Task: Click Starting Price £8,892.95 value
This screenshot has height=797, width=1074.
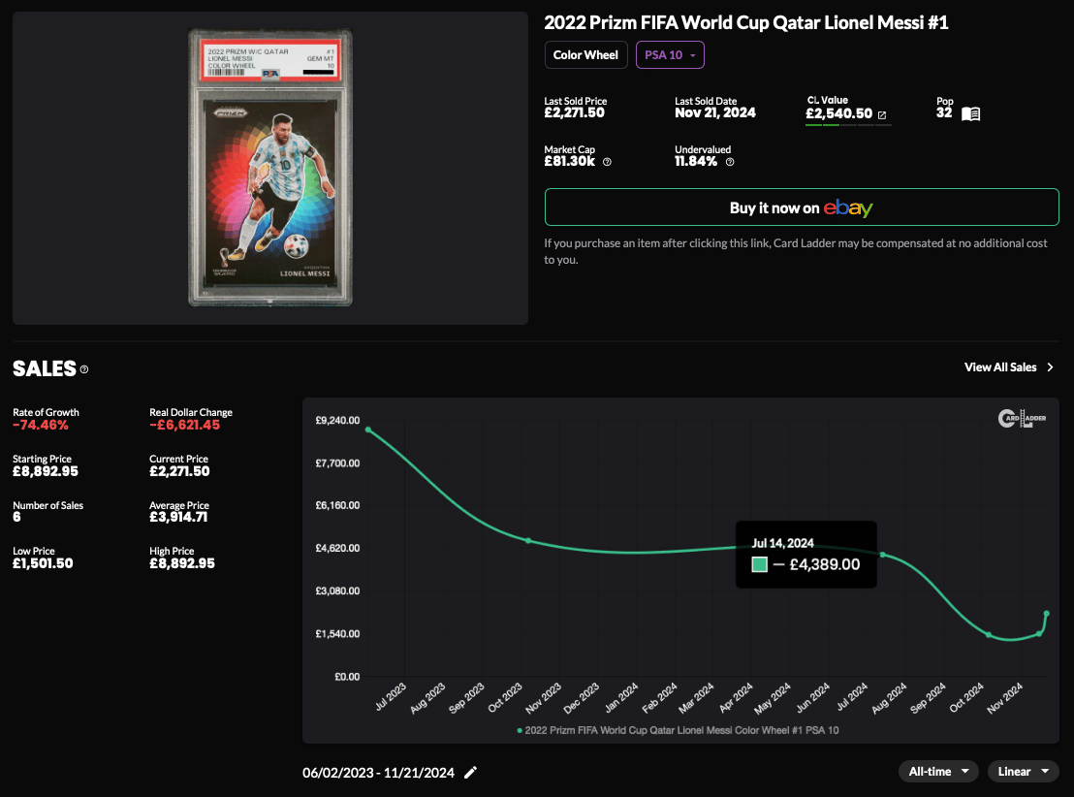Action: click(x=46, y=471)
